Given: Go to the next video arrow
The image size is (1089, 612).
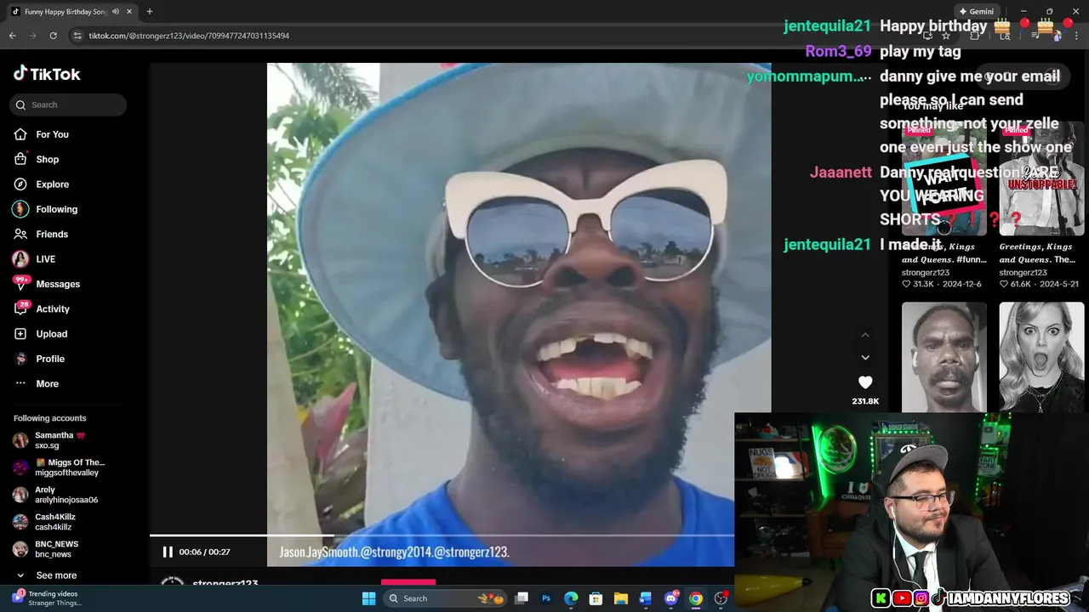Looking at the screenshot, I should [x=865, y=358].
